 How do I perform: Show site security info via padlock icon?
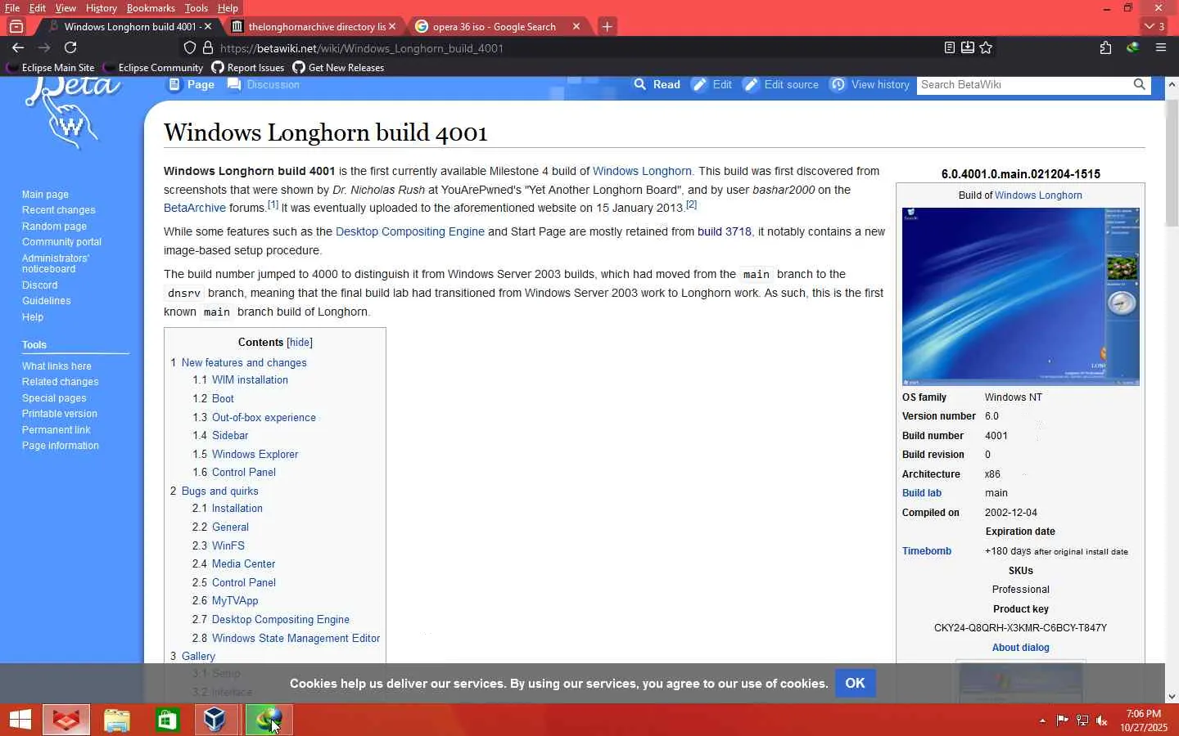208,48
